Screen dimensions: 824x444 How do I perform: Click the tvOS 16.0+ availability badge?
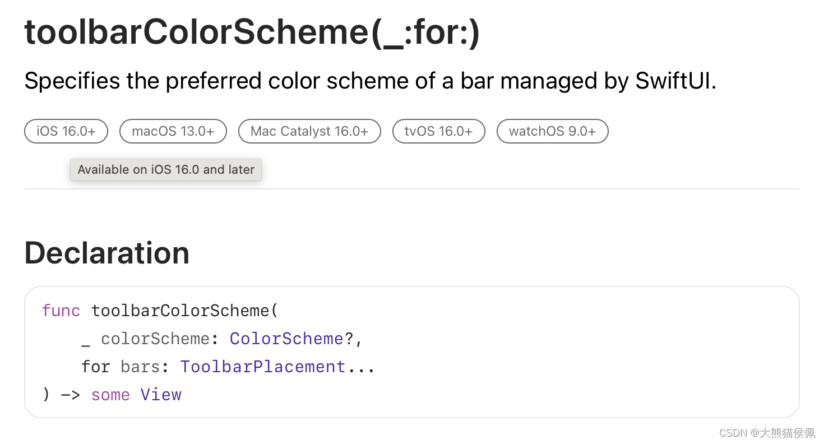click(438, 131)
